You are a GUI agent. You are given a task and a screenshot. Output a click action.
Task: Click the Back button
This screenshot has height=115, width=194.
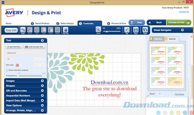pos(156,22)
